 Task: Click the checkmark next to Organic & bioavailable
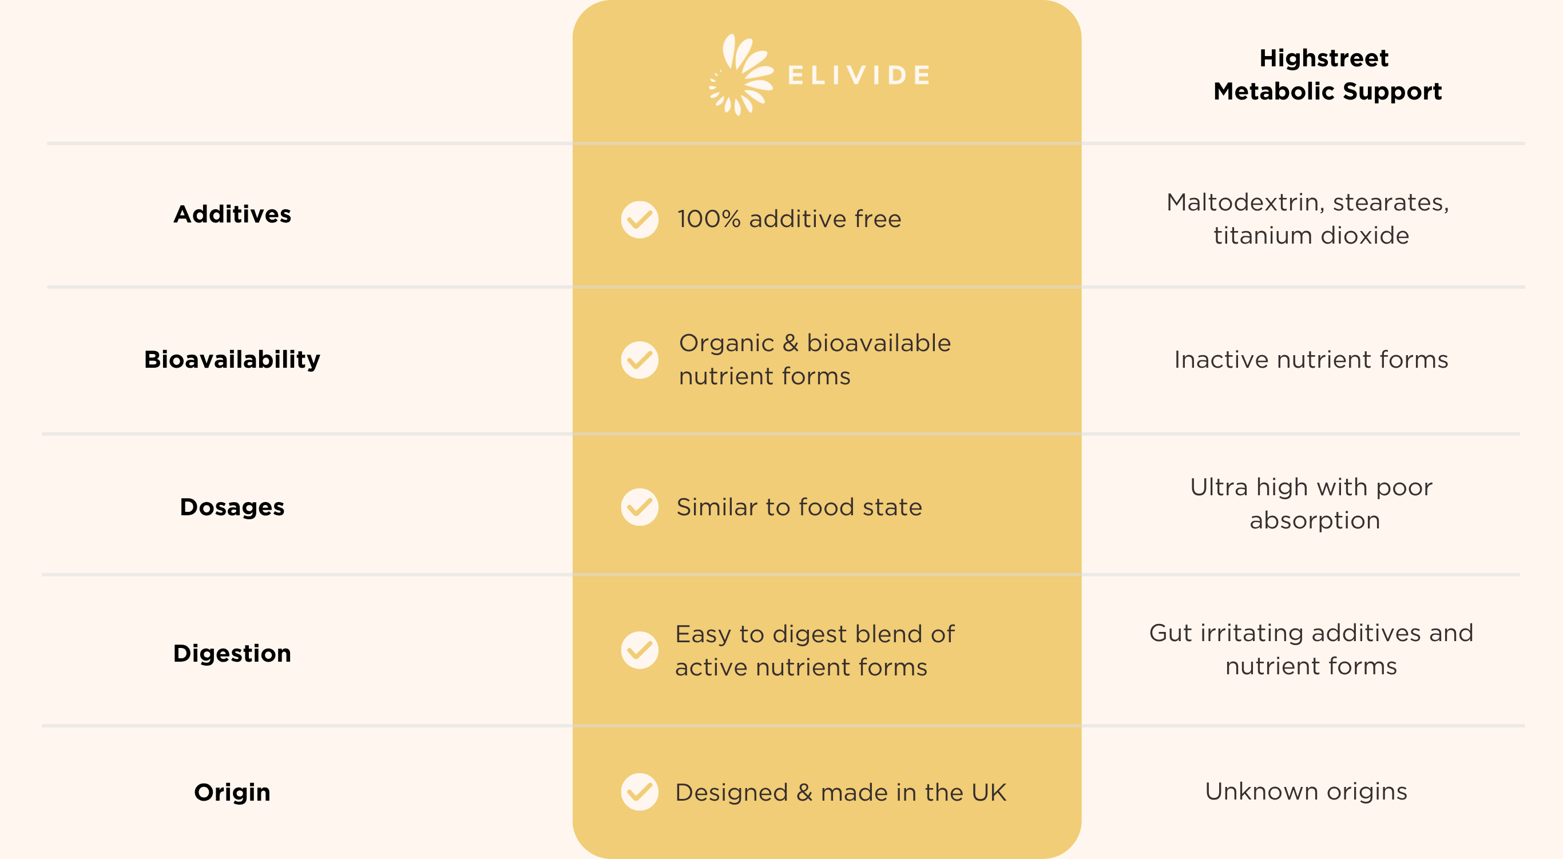click(x=640, y=360)
